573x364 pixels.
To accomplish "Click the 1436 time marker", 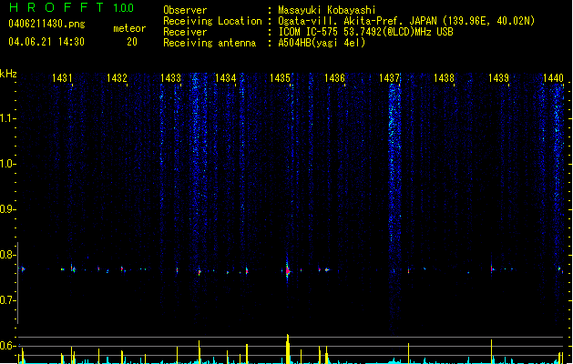I will tap(334, 77).
